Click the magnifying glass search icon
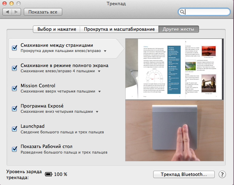This screenshot has height=185, width=234. pos(182,12)
